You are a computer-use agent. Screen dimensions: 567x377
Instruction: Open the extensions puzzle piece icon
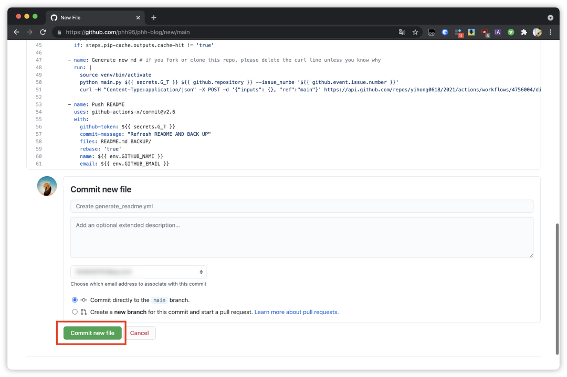click(524, 32)
